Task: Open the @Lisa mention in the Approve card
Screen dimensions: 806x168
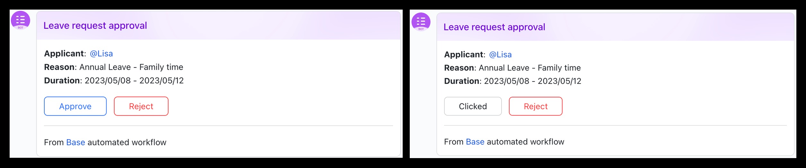Action: pos(101,54)
